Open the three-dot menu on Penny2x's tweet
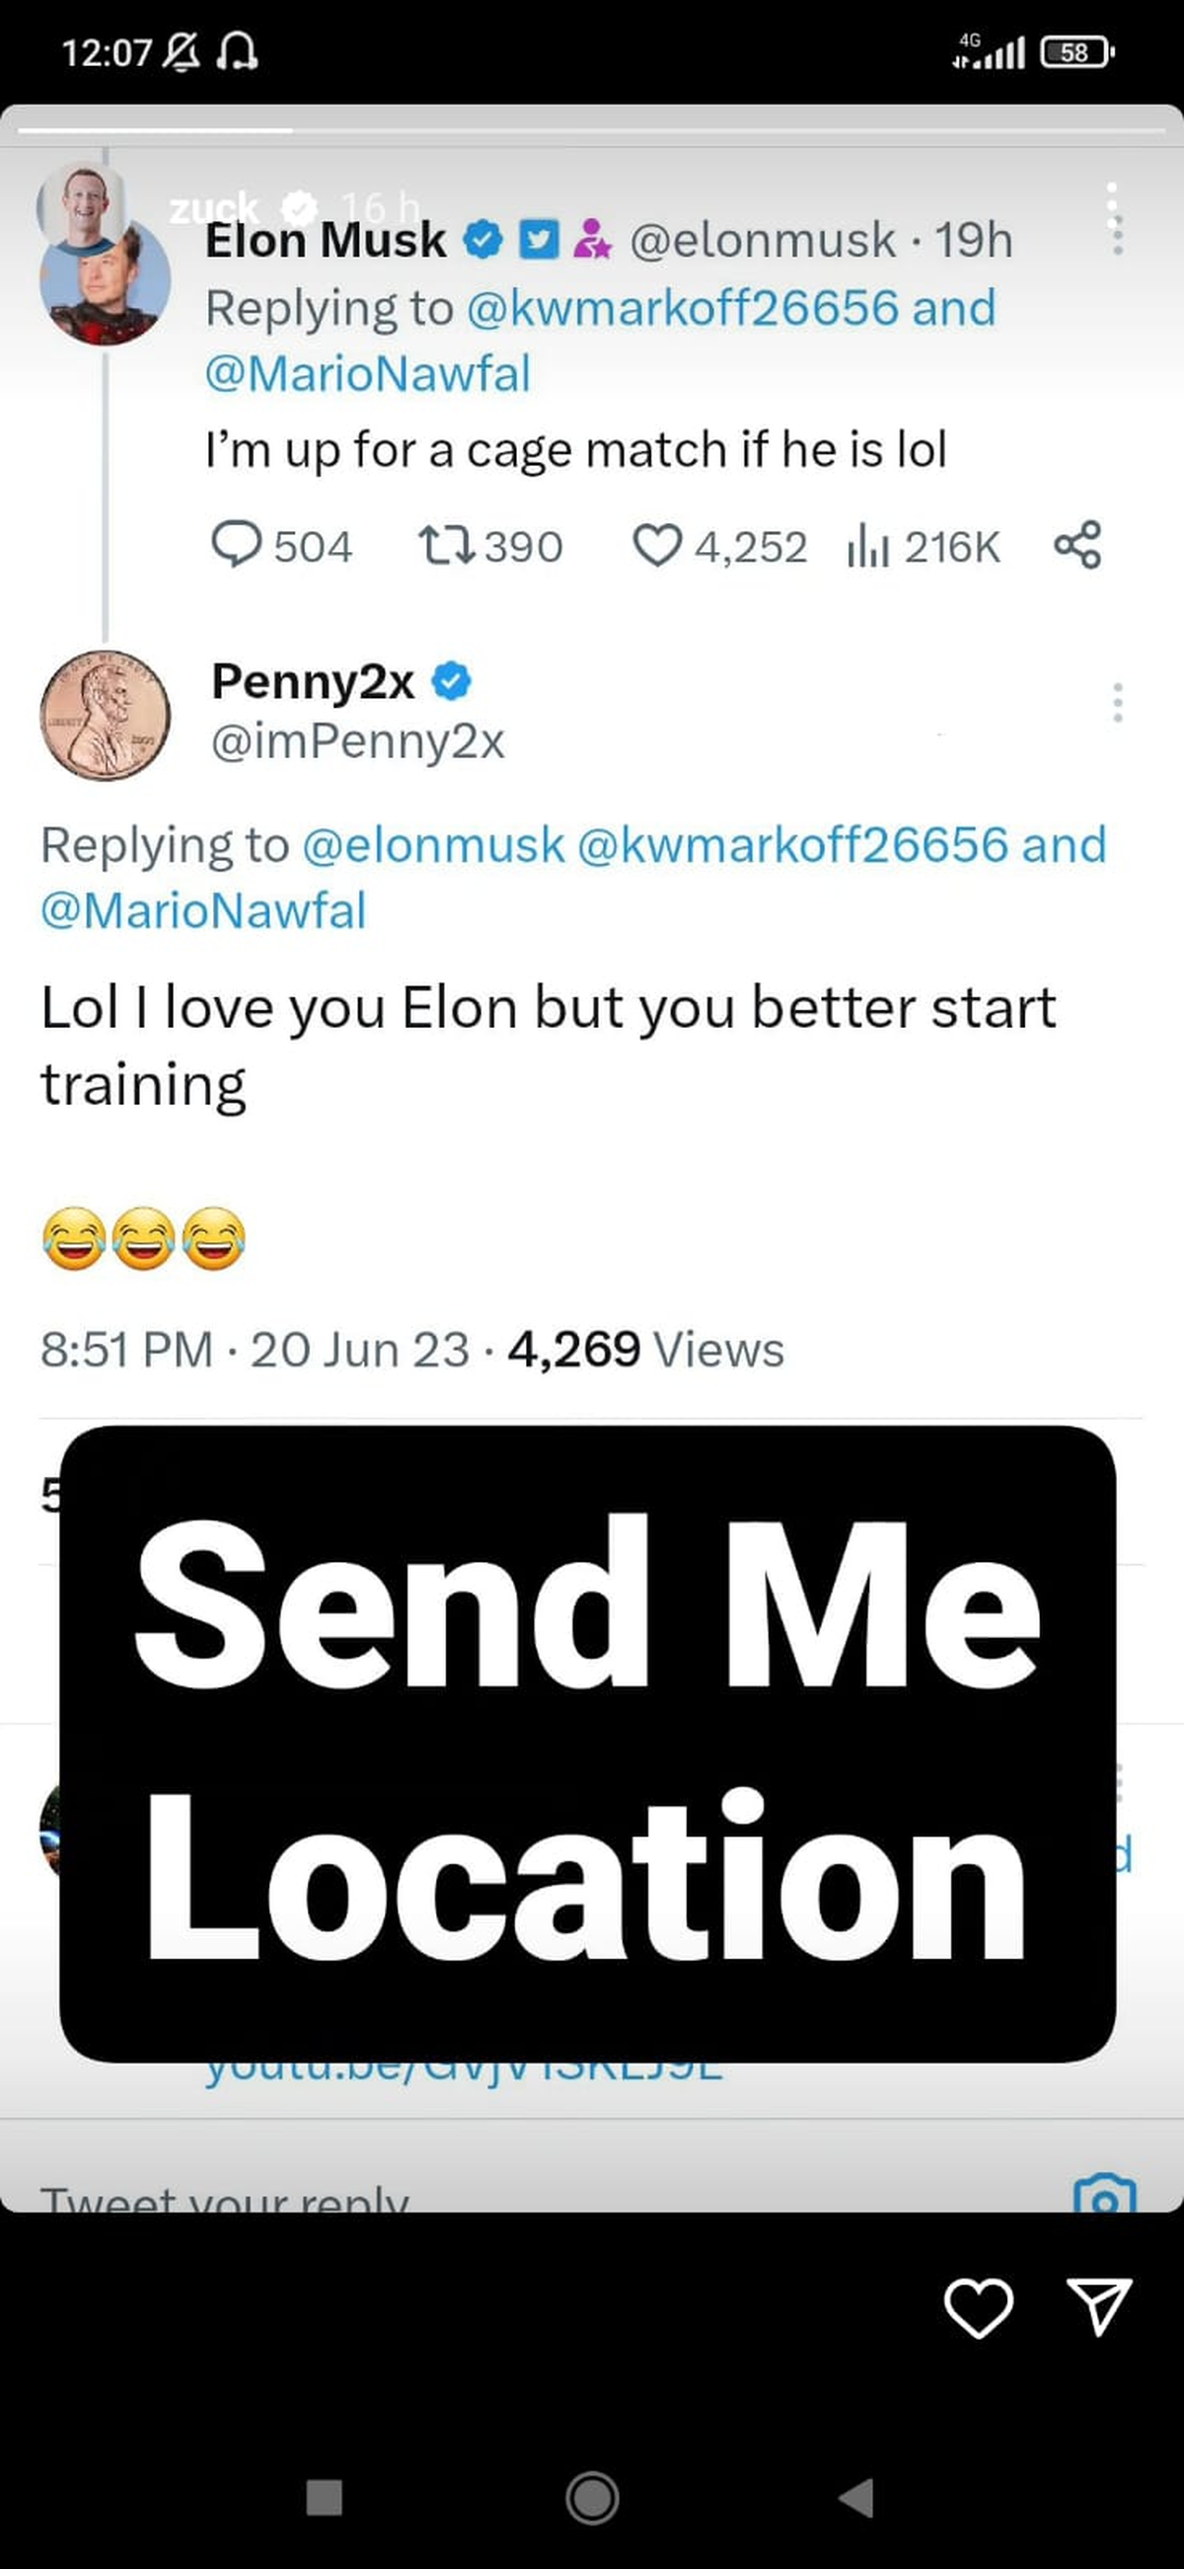 coord(1119,703)
